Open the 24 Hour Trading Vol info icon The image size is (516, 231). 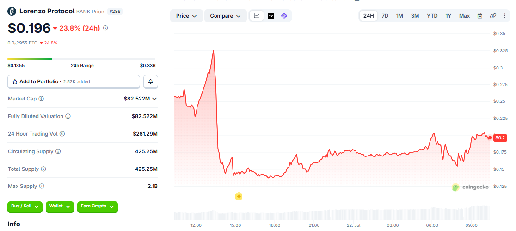62,134
